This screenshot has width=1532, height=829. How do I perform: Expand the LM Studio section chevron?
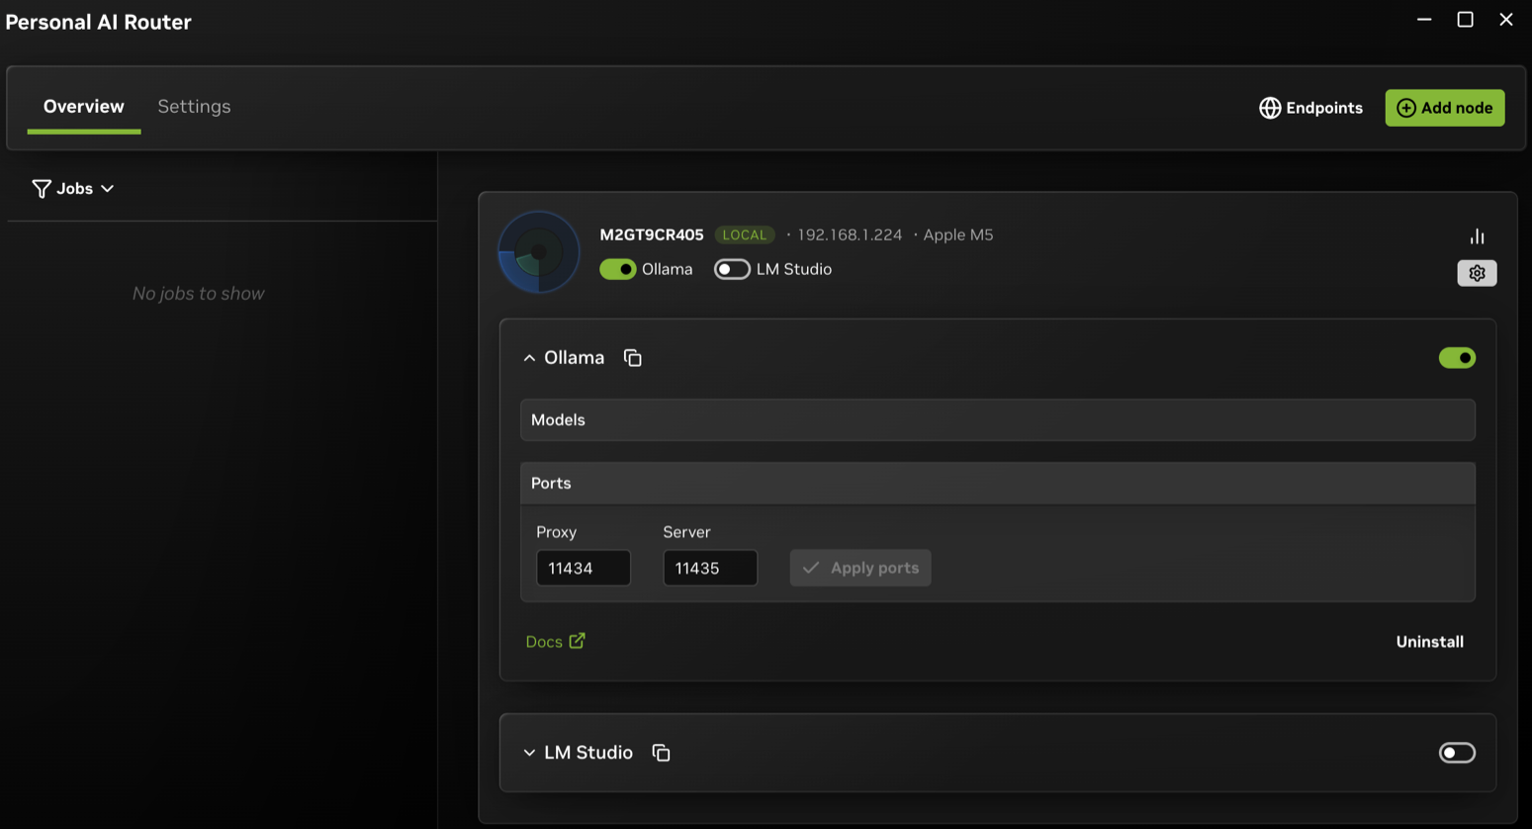pyautogui.click(x=529, y=753)
